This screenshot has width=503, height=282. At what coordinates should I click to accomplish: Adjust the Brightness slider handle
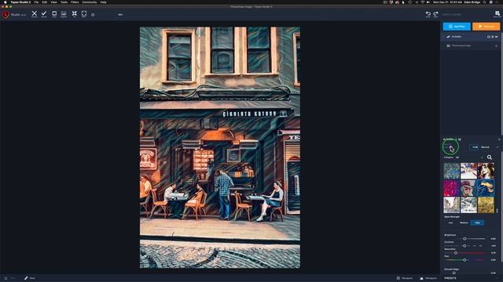464,239
